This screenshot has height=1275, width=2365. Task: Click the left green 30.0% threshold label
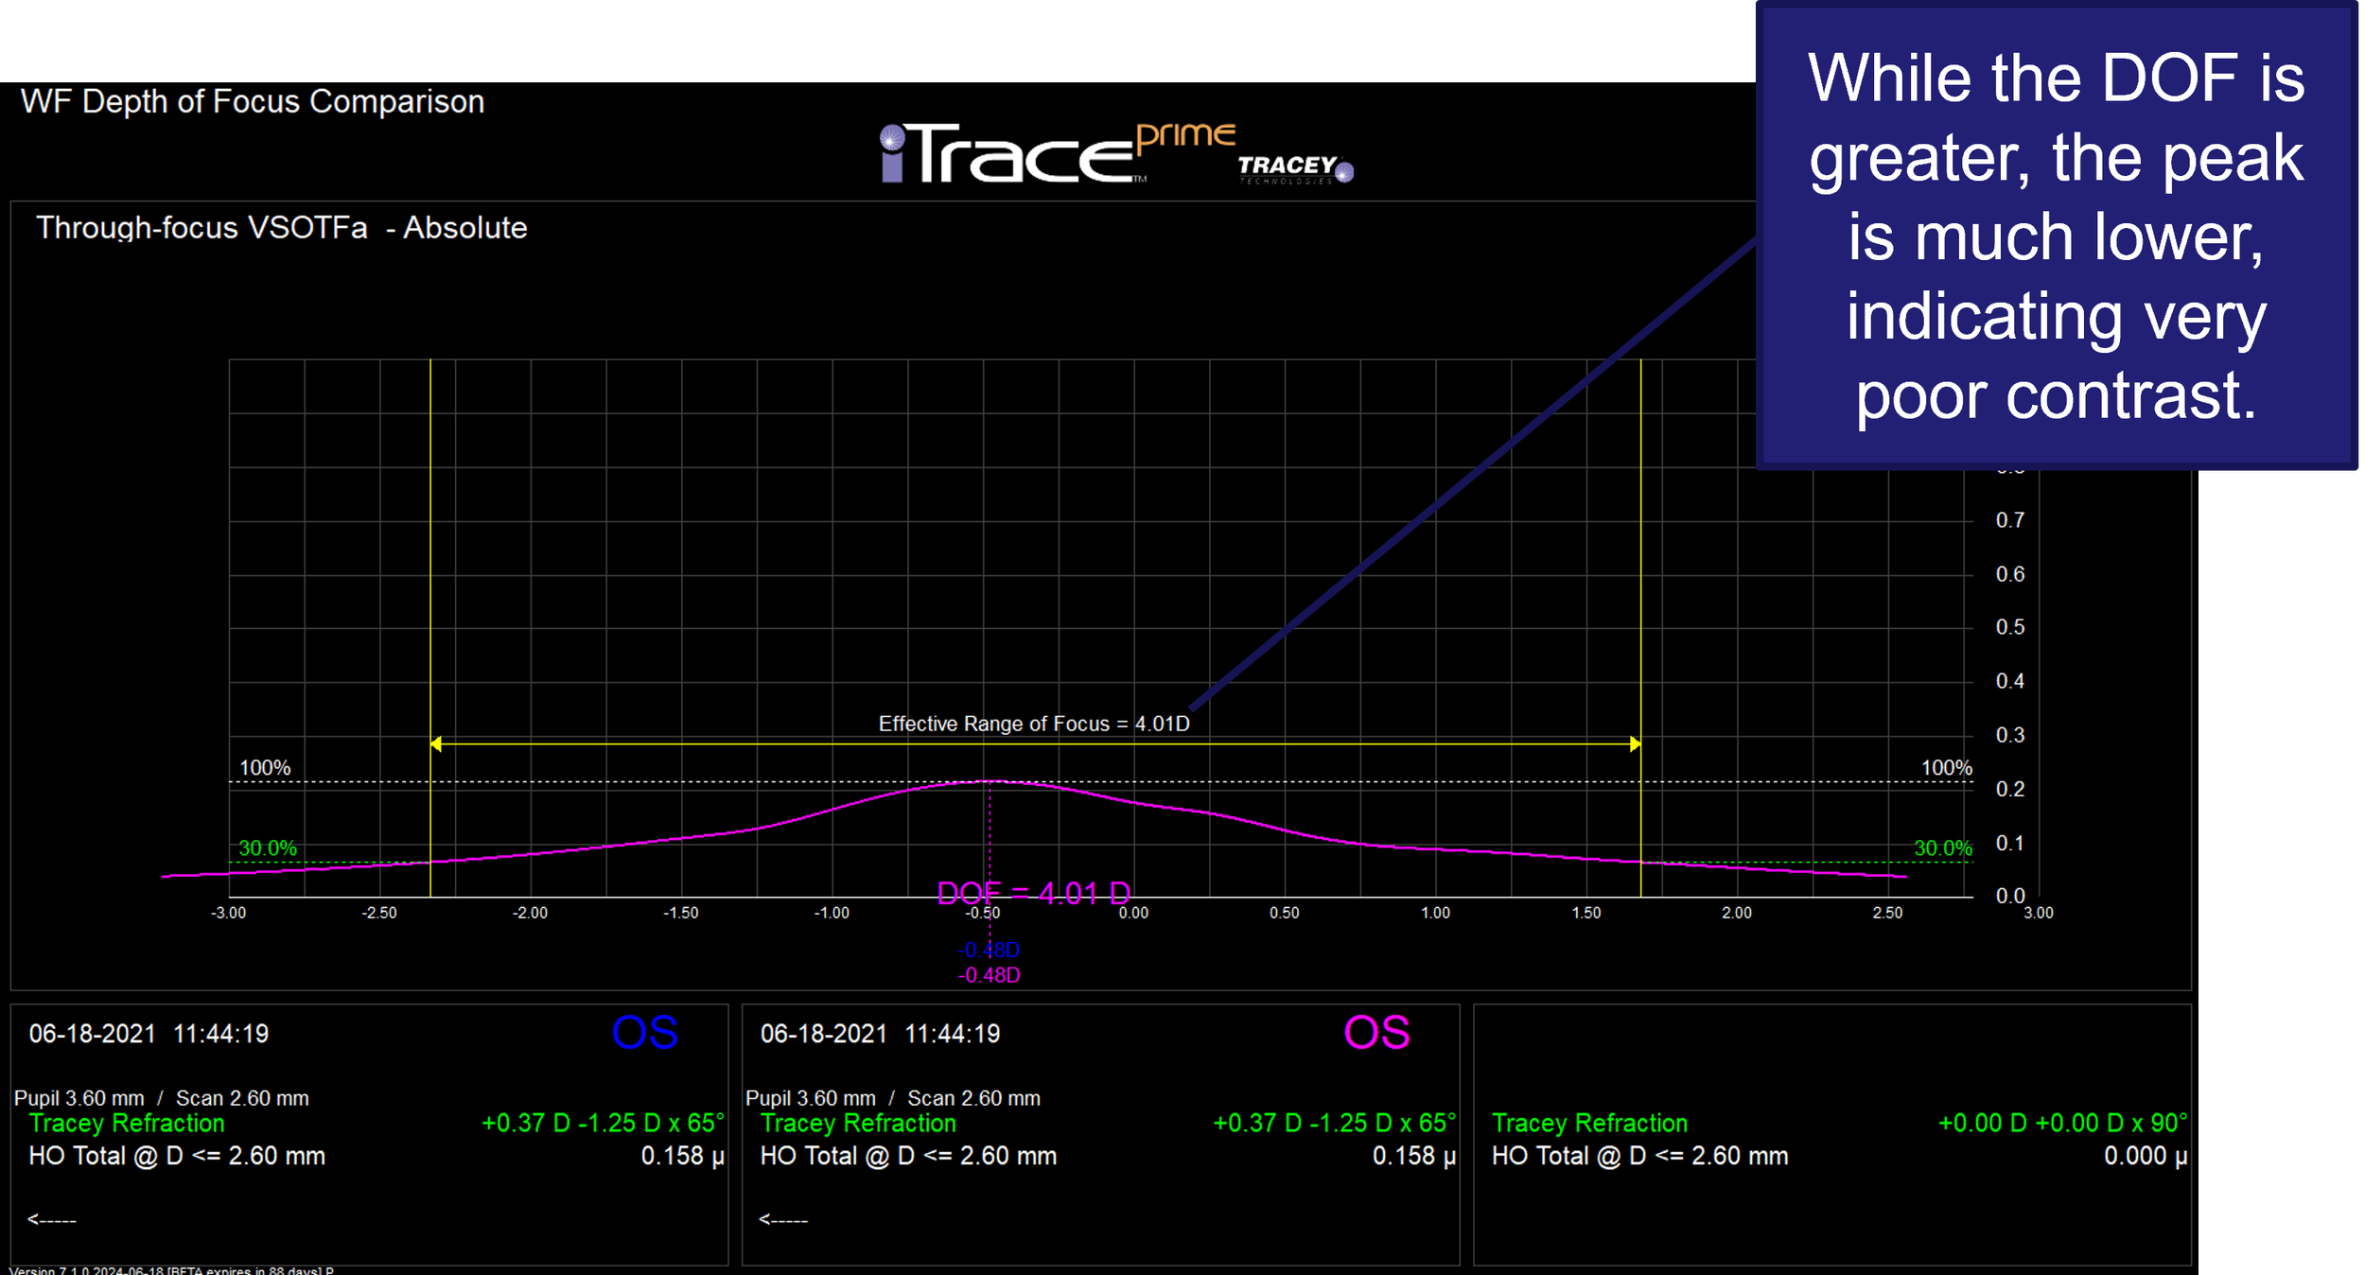(x=267, y=847)
